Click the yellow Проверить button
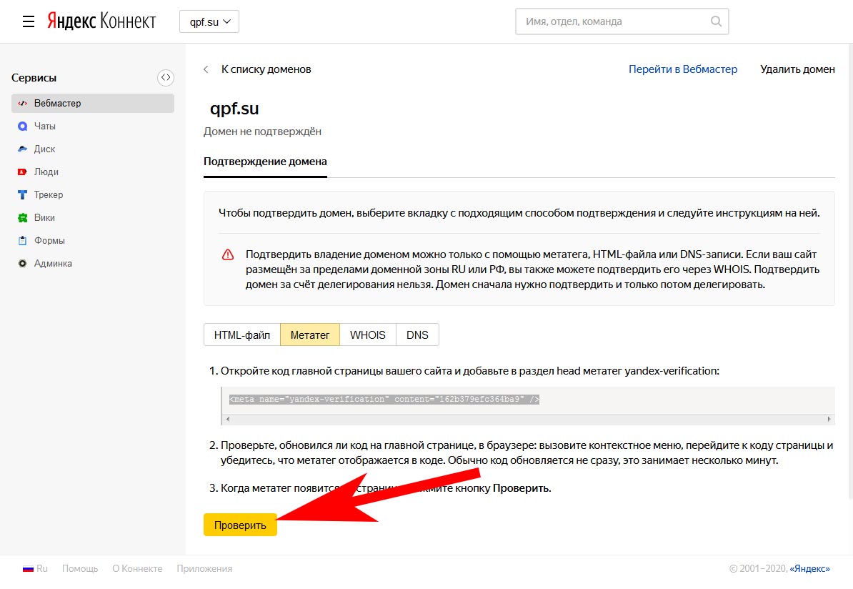The height and width of the screenshot is (589, 853). tap(240, 525)
